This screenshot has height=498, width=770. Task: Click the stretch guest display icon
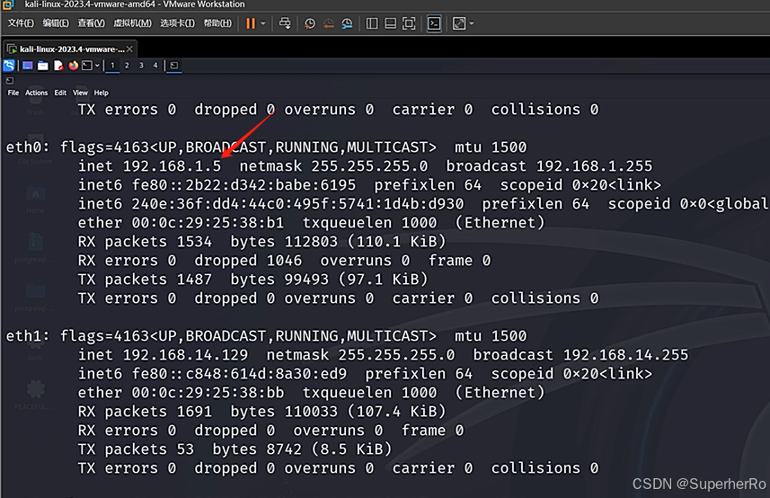(x=458, y=23)
